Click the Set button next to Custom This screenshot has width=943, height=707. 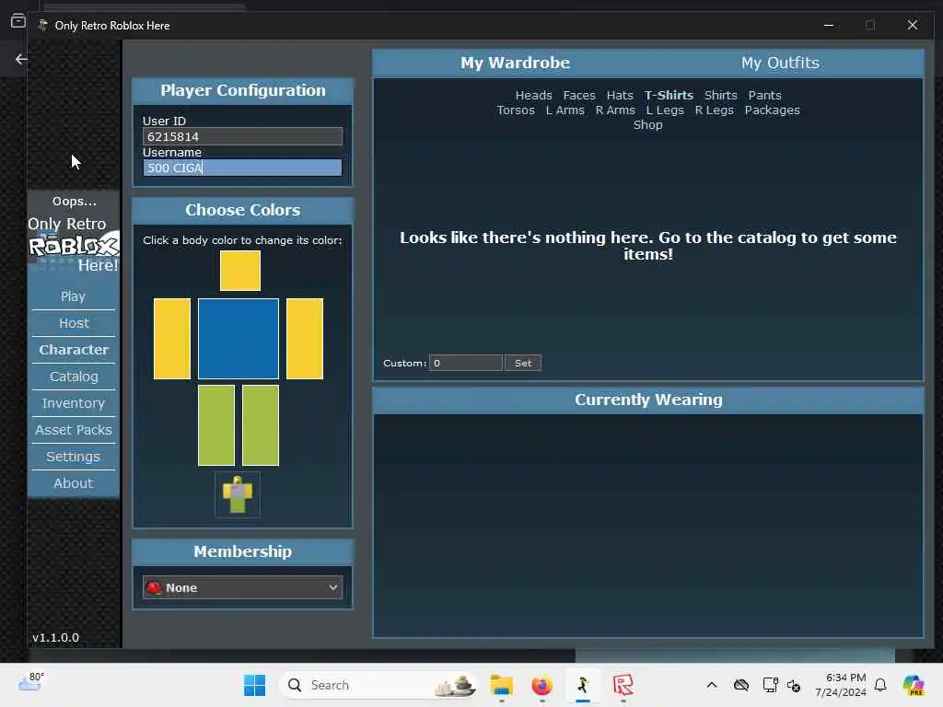(523, 363)
